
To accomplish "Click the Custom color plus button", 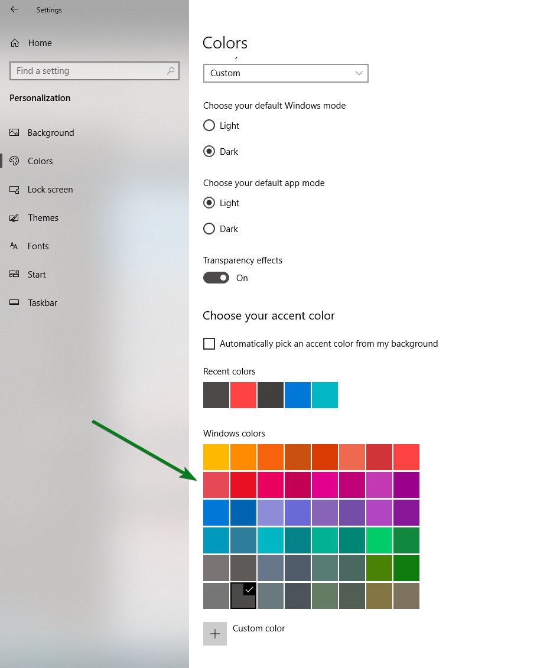I will (215, 634).
